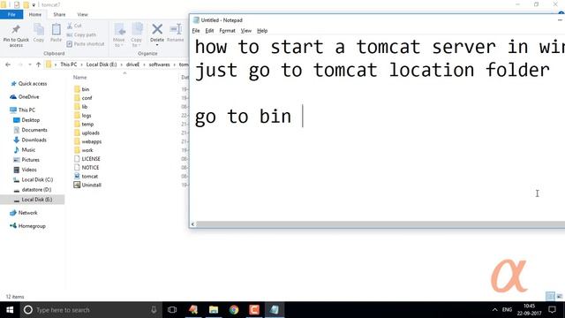565x318 pixels.
Task: Select the conf folder
Action: coord(87,98)
